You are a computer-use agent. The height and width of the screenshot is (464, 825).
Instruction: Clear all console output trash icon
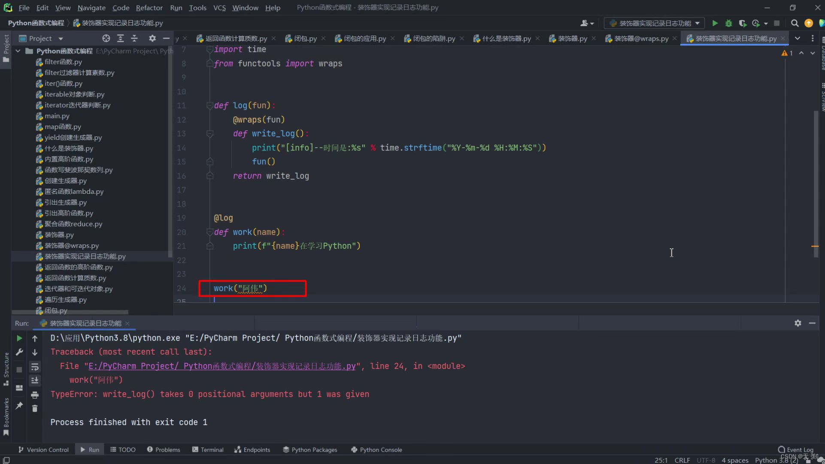coord(35,408)
